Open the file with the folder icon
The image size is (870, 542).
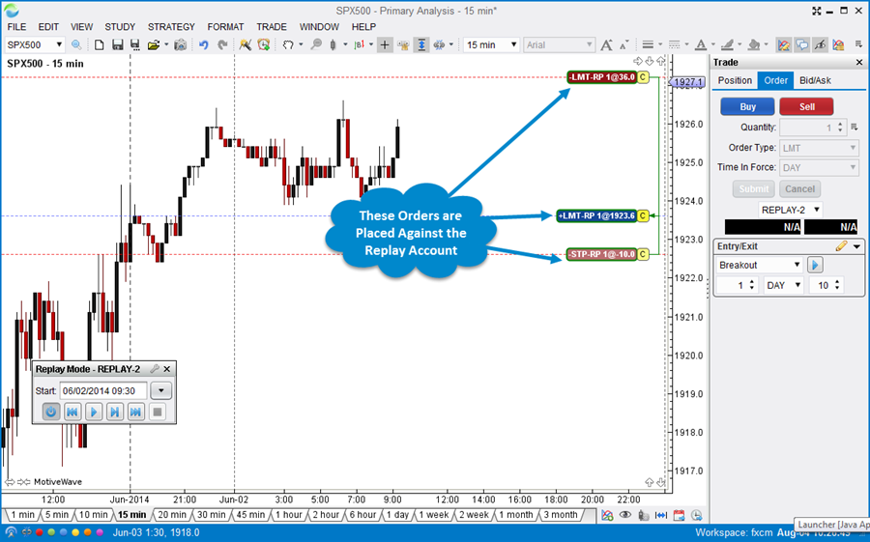[154, 45]
